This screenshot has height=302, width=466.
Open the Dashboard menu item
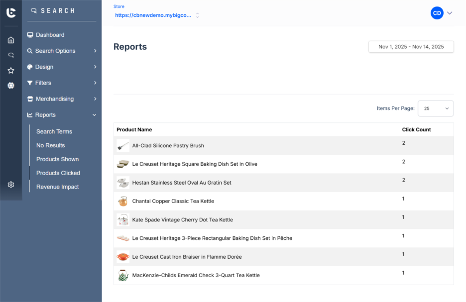[x=50, y=35]
